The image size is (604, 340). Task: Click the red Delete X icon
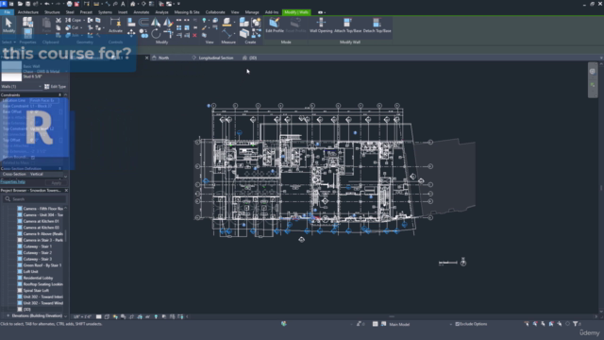point(195,36)
